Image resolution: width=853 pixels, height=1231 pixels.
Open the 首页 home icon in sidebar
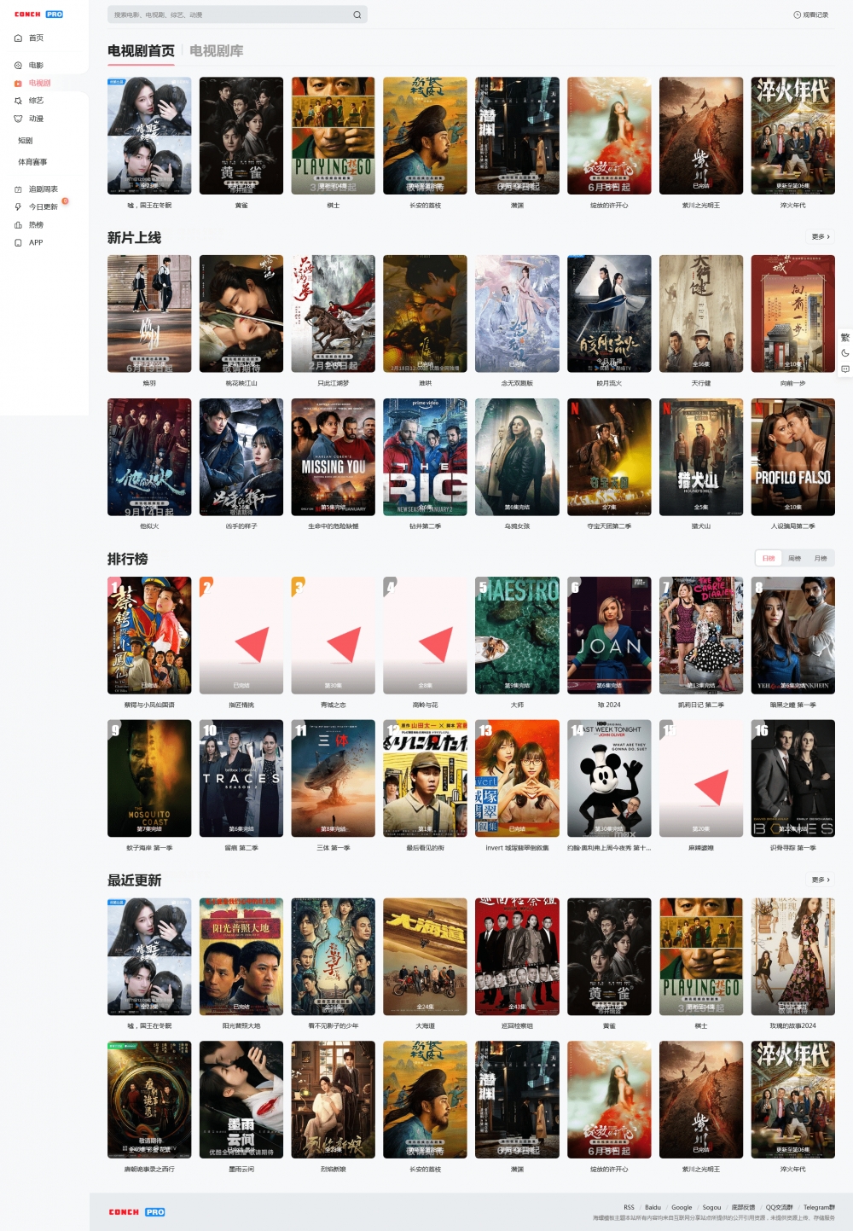18,38
